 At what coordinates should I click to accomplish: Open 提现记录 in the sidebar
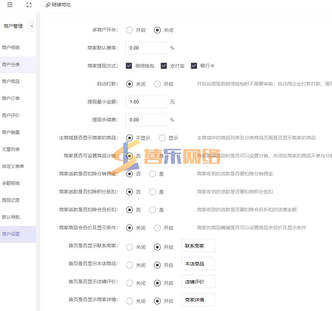[x=11, y=200]
